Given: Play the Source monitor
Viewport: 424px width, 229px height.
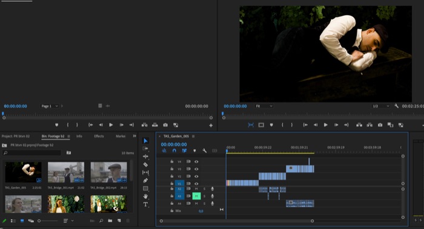Looking at the screenshot, I should coord(111,125).
